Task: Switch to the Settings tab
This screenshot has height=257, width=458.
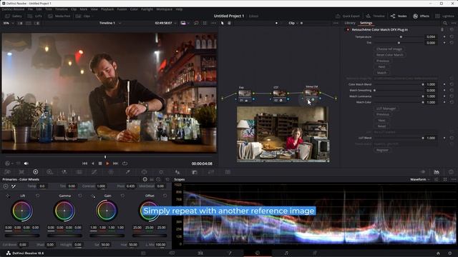Action: (366, 23)
